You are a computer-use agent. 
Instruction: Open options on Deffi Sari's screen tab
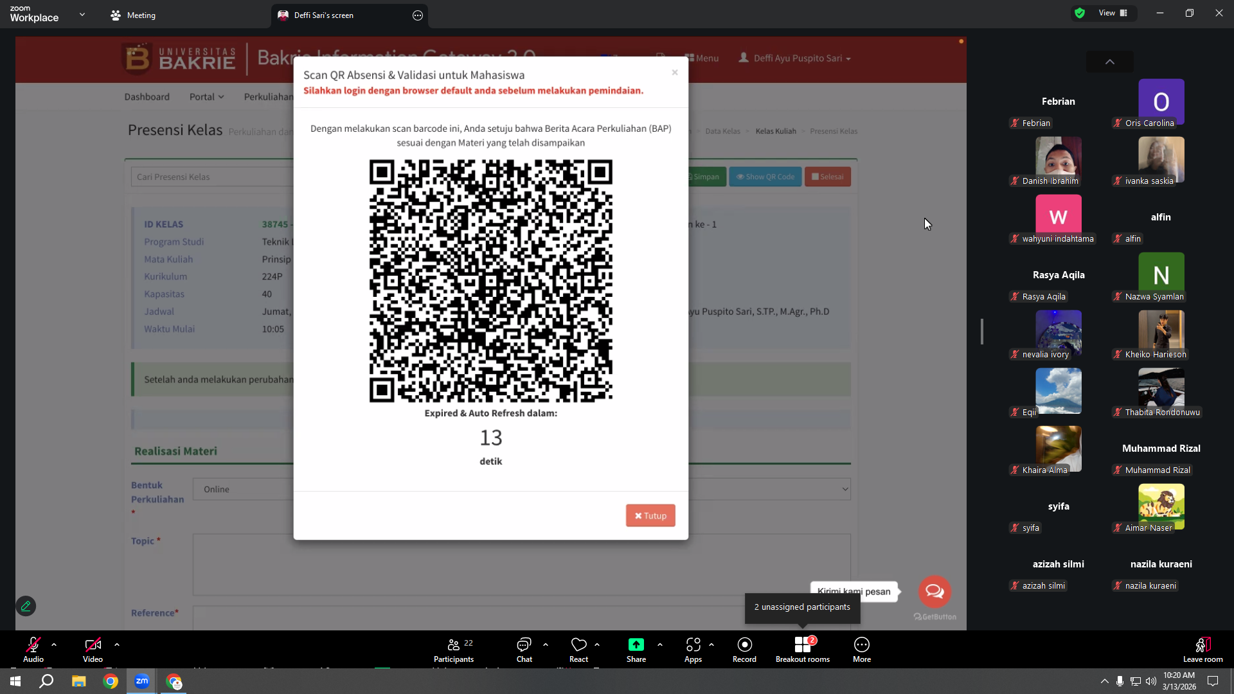click(x=418, y=15)
